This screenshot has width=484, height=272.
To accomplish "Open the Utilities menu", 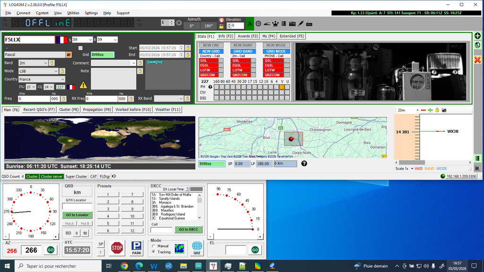I will tap(73, 13).
